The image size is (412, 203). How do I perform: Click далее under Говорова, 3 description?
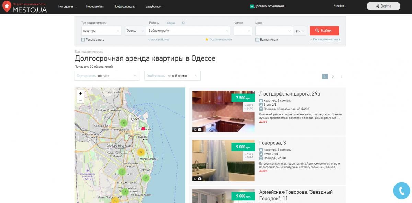(263, 171)
